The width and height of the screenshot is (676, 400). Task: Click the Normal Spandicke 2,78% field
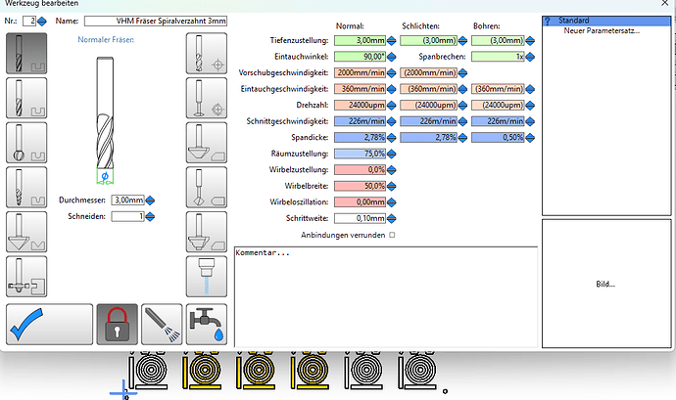click(360, 138)
